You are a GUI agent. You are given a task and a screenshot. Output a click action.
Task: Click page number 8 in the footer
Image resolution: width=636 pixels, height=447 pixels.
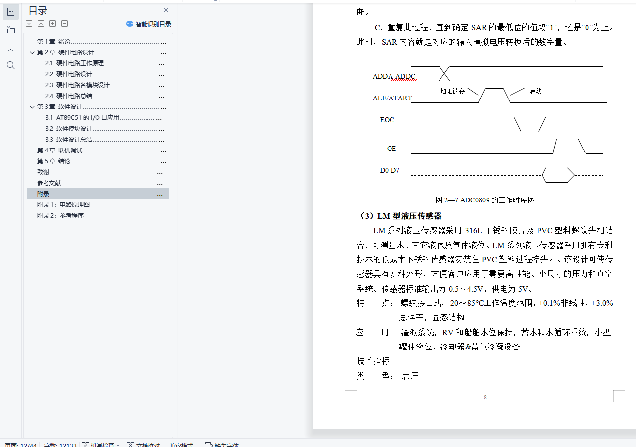click(x=485, y=397)
